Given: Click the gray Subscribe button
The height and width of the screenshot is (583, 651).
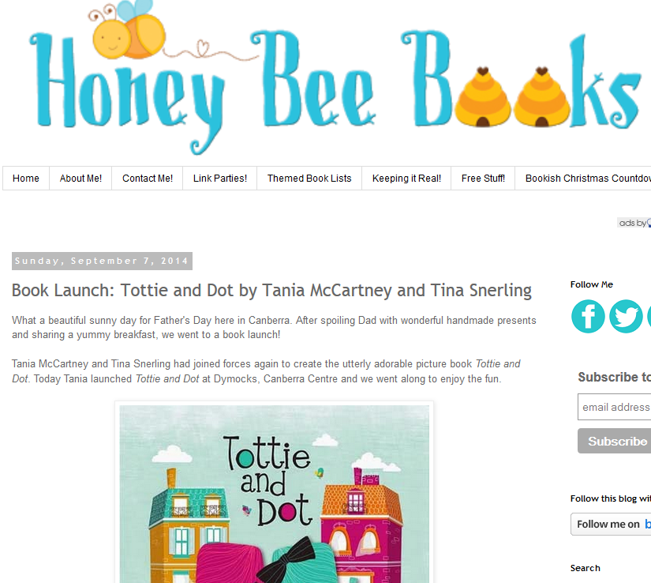Looking at the screenshot, I should [x=615, y=441].
